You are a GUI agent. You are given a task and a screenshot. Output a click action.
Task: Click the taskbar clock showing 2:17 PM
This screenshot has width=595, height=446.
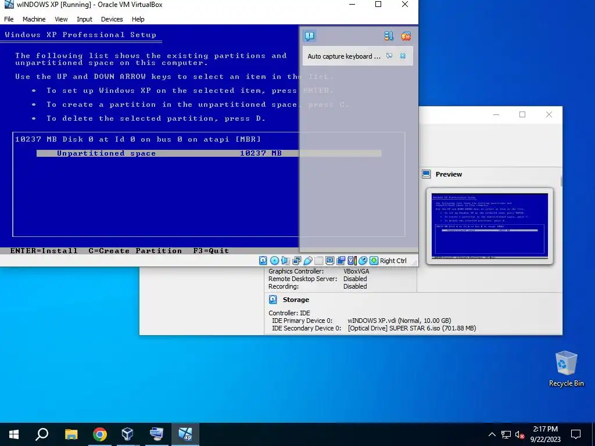545,434
